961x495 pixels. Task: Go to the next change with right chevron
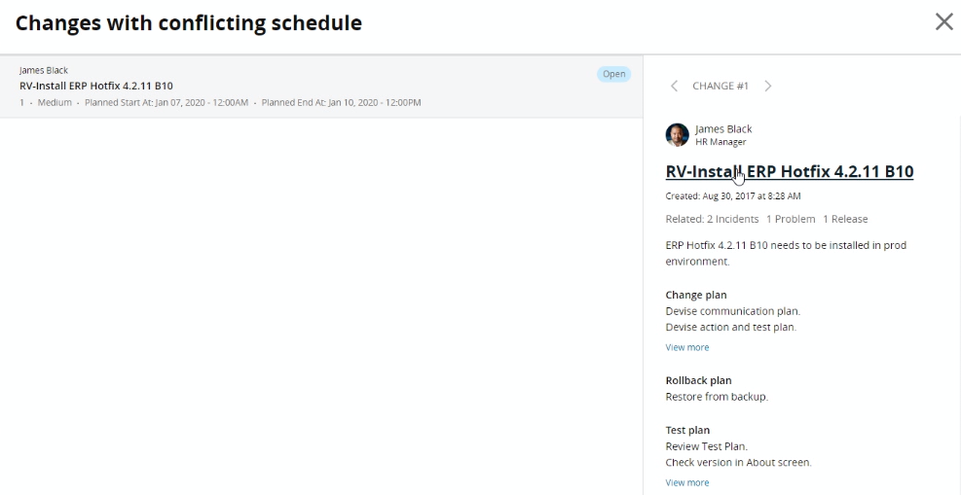pyautogui.click(x=768, y=86)
